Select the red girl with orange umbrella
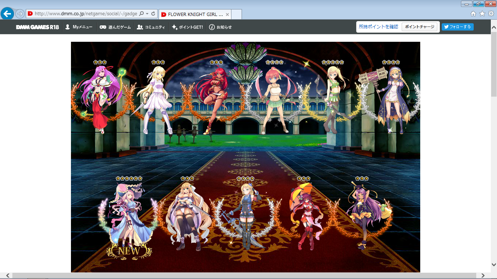The image size is (497, 279). tap(306, 216)
